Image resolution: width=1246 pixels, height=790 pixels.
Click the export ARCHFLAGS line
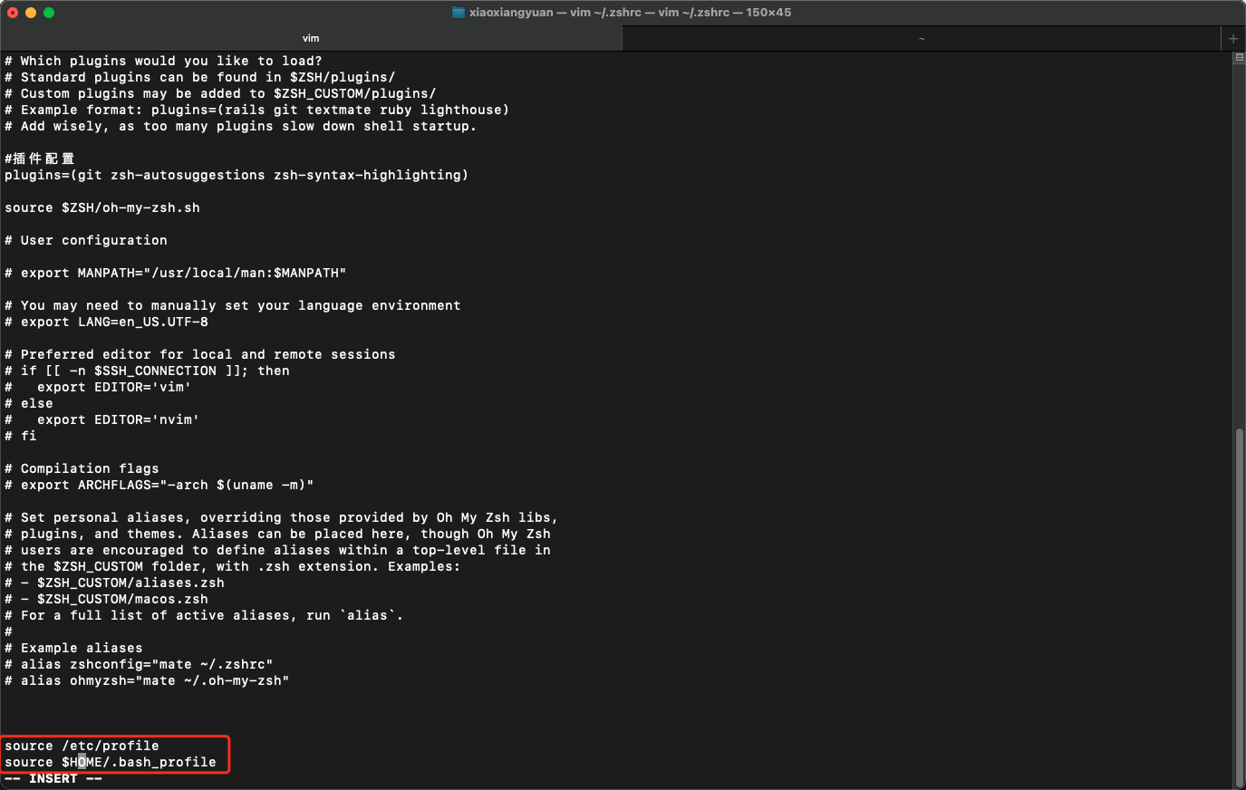[x=159, y=485]
